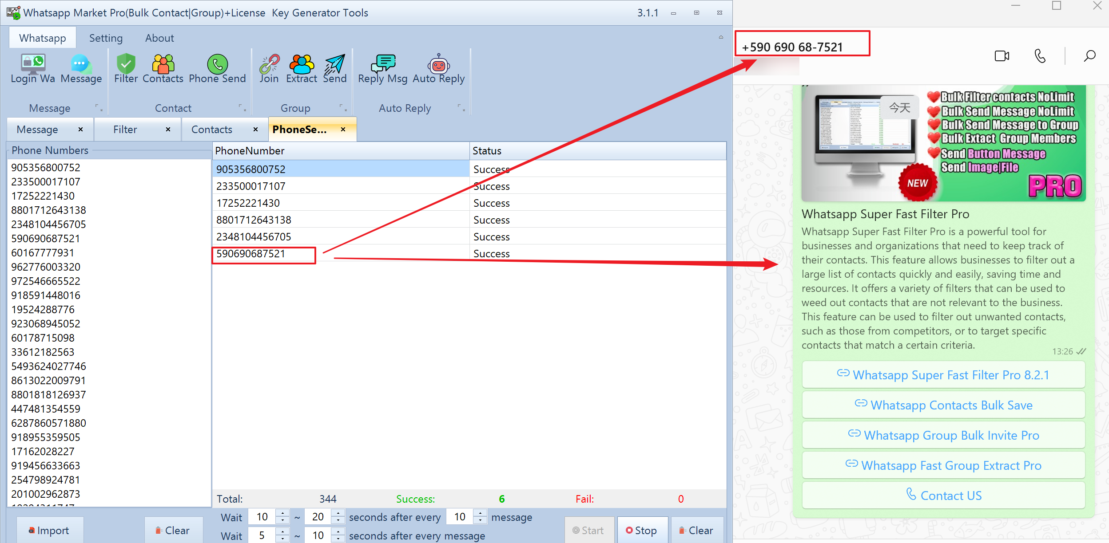Open Whatsapp Group Bulk Invite Pro link

(943, 435)
